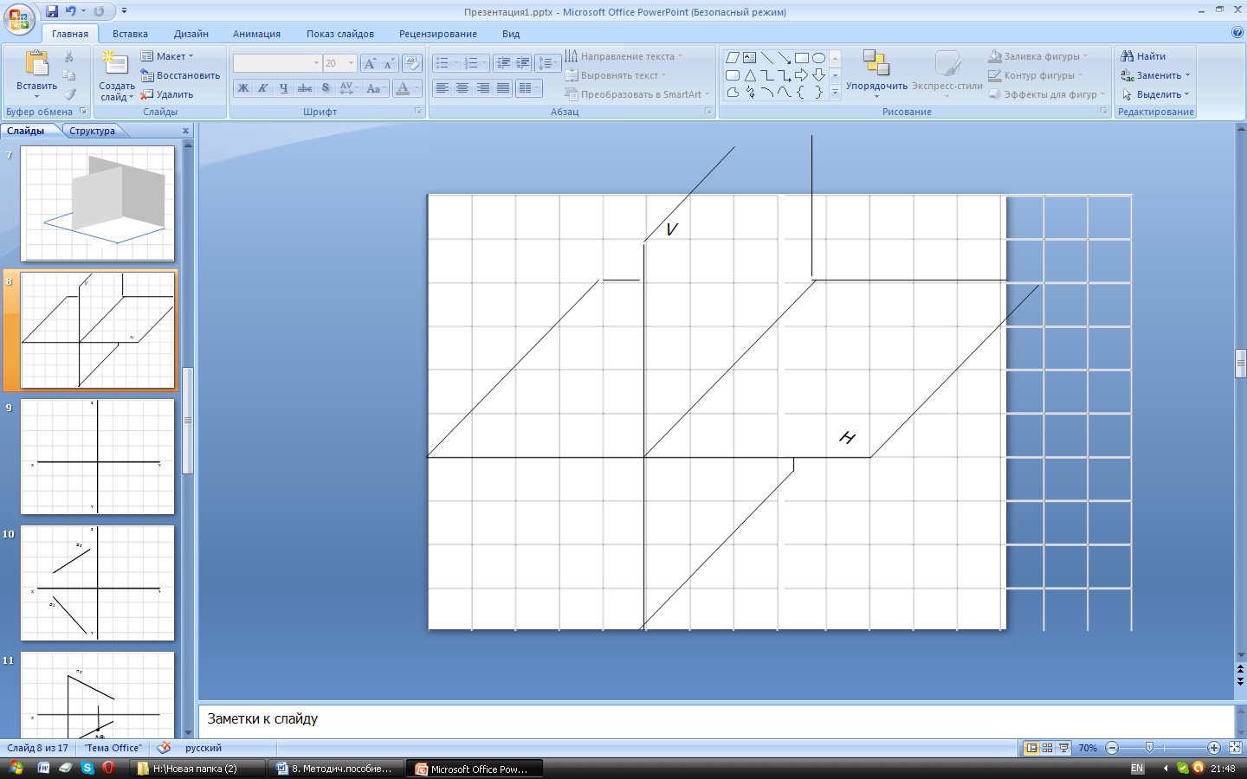
Task: Select the oval shape in shapes gallery
Action: click(818, 58)
